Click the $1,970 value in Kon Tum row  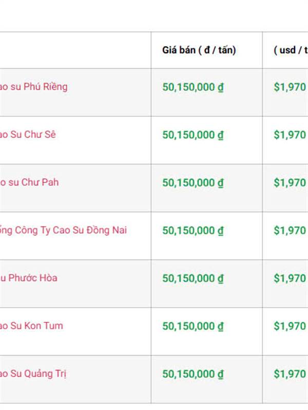click(x=290, y=326)
